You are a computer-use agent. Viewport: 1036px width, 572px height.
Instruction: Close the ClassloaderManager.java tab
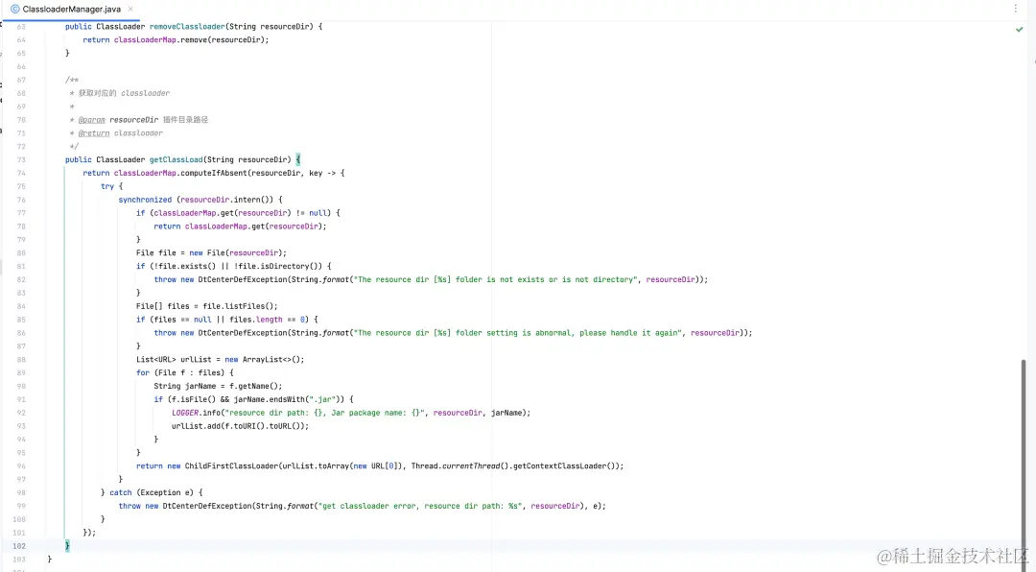tap(130, 10)
